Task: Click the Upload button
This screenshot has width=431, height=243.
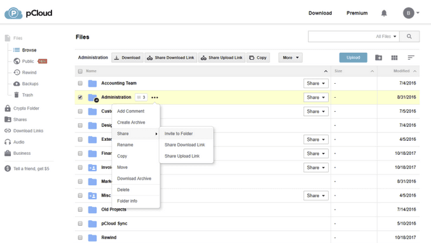Action: click(353, 58)
